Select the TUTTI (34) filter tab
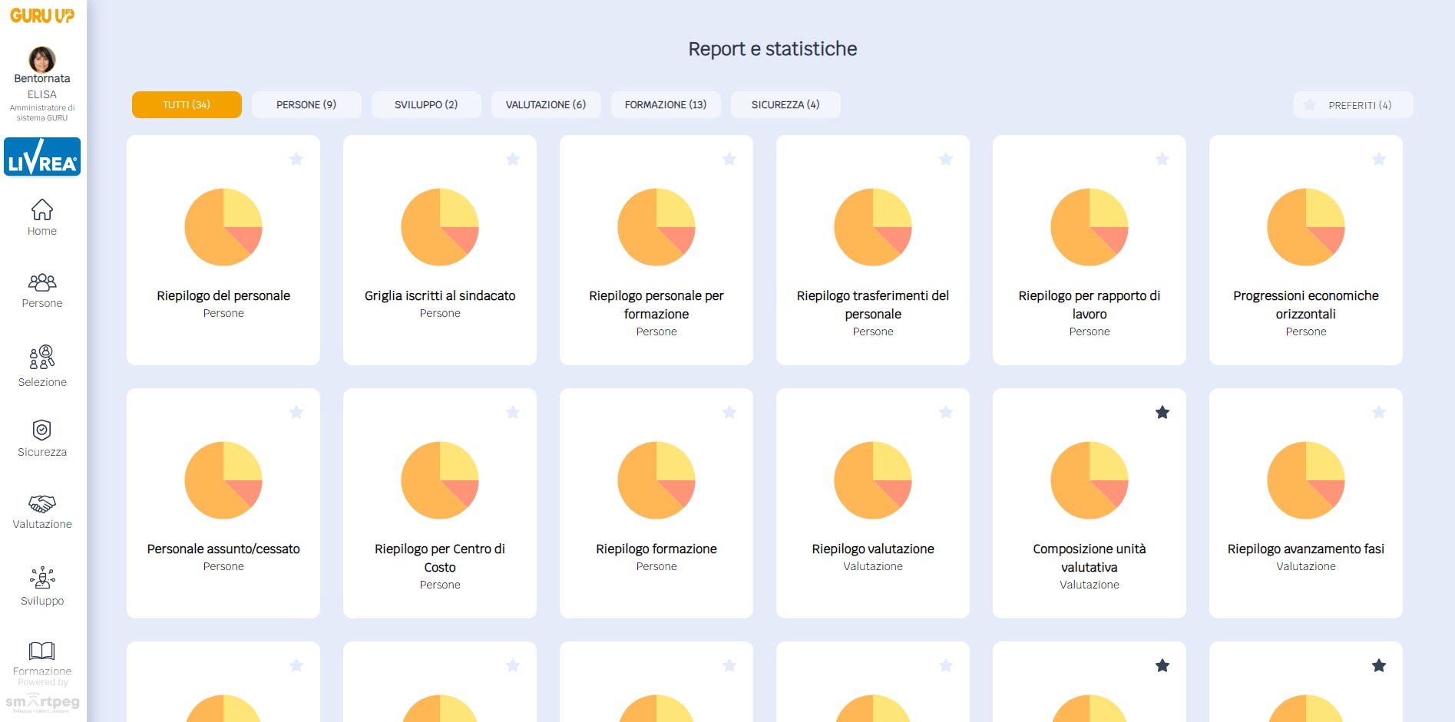 (x=187, y=104)
